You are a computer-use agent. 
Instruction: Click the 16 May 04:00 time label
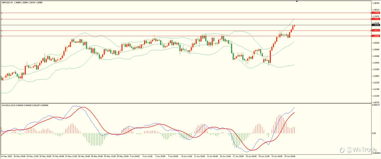[x=19, y=156]
